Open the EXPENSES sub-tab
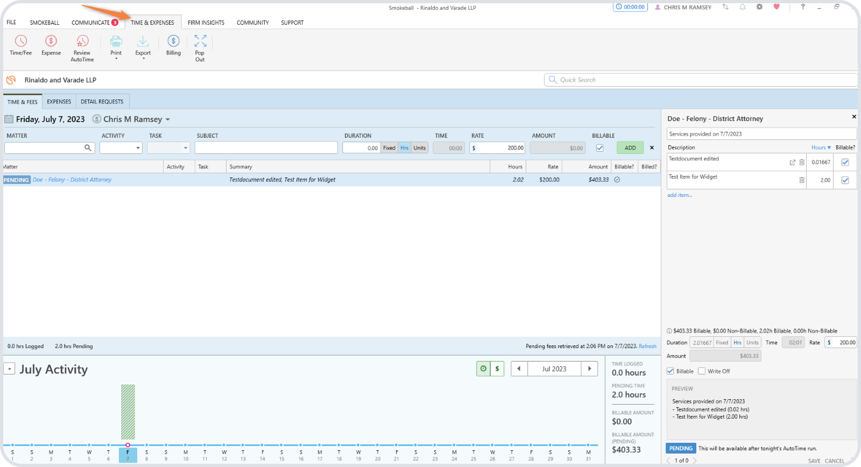This screenshot has width=861, height=467. (59, 102)
